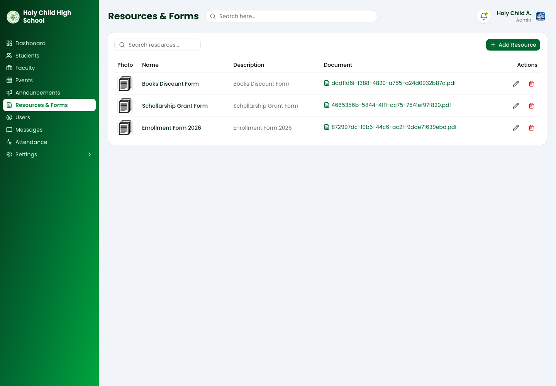Select Announcements in sidebar
Viewport: 556px width, 386px height.
tap(49, 93)
